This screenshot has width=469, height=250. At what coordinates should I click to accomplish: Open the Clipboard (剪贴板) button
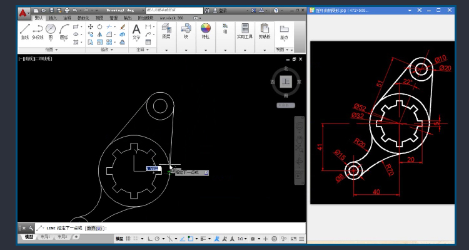(265, 31)
